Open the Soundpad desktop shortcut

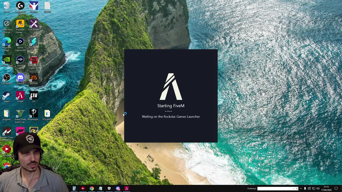click(7, 151)
